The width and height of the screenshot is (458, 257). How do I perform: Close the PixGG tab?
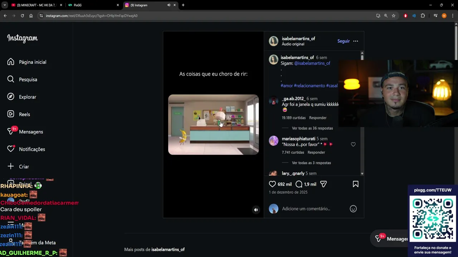(x=118, y=5)
